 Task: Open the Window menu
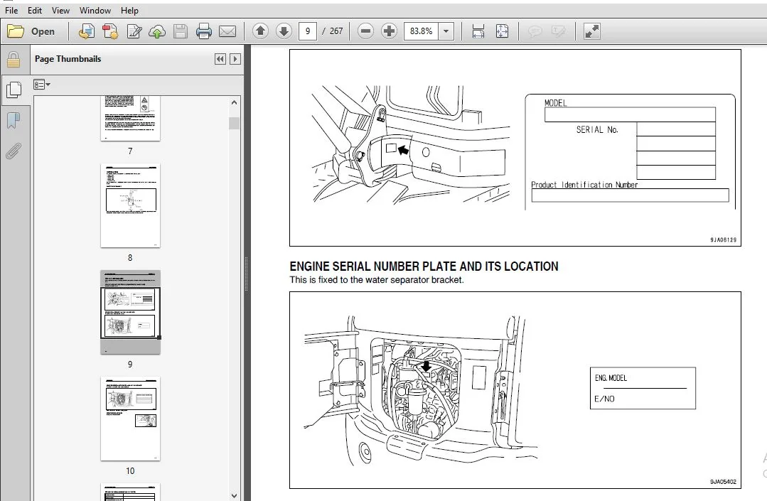(x=95, y=10)
